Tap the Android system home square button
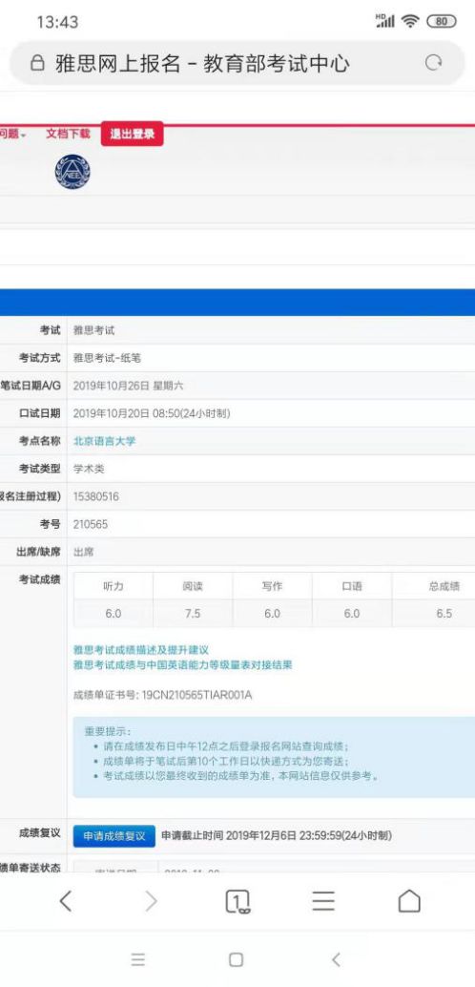Image resolution: width=475 pixels, height=987 pixels. pos(236,959)
